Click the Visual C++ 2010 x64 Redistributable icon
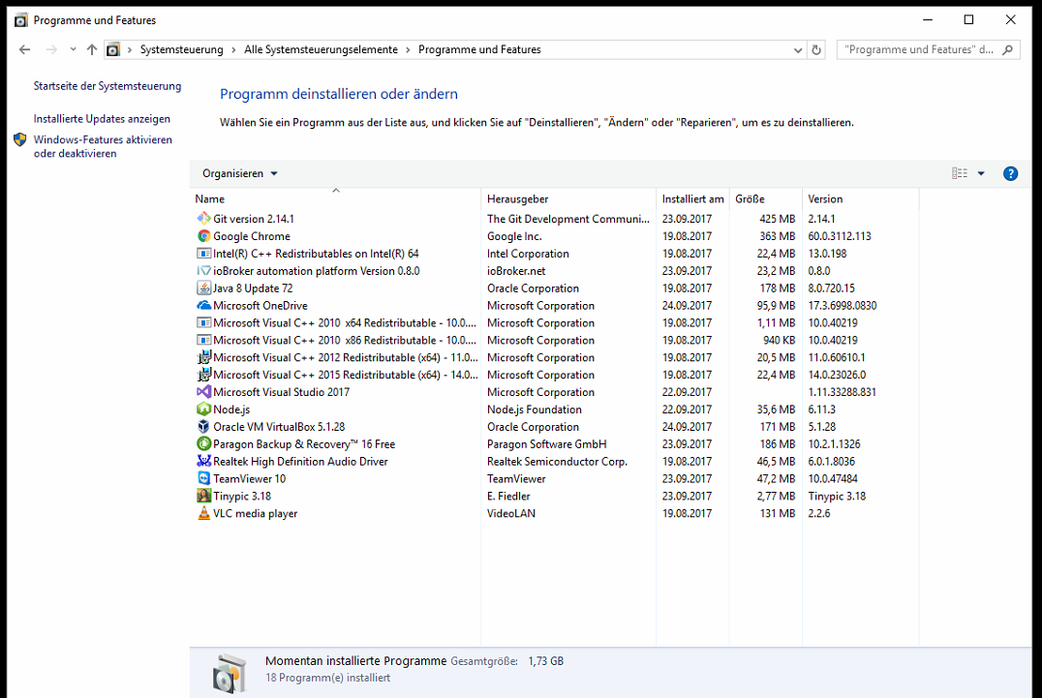Screen dimensions: 1042x698 pos(203,322)
